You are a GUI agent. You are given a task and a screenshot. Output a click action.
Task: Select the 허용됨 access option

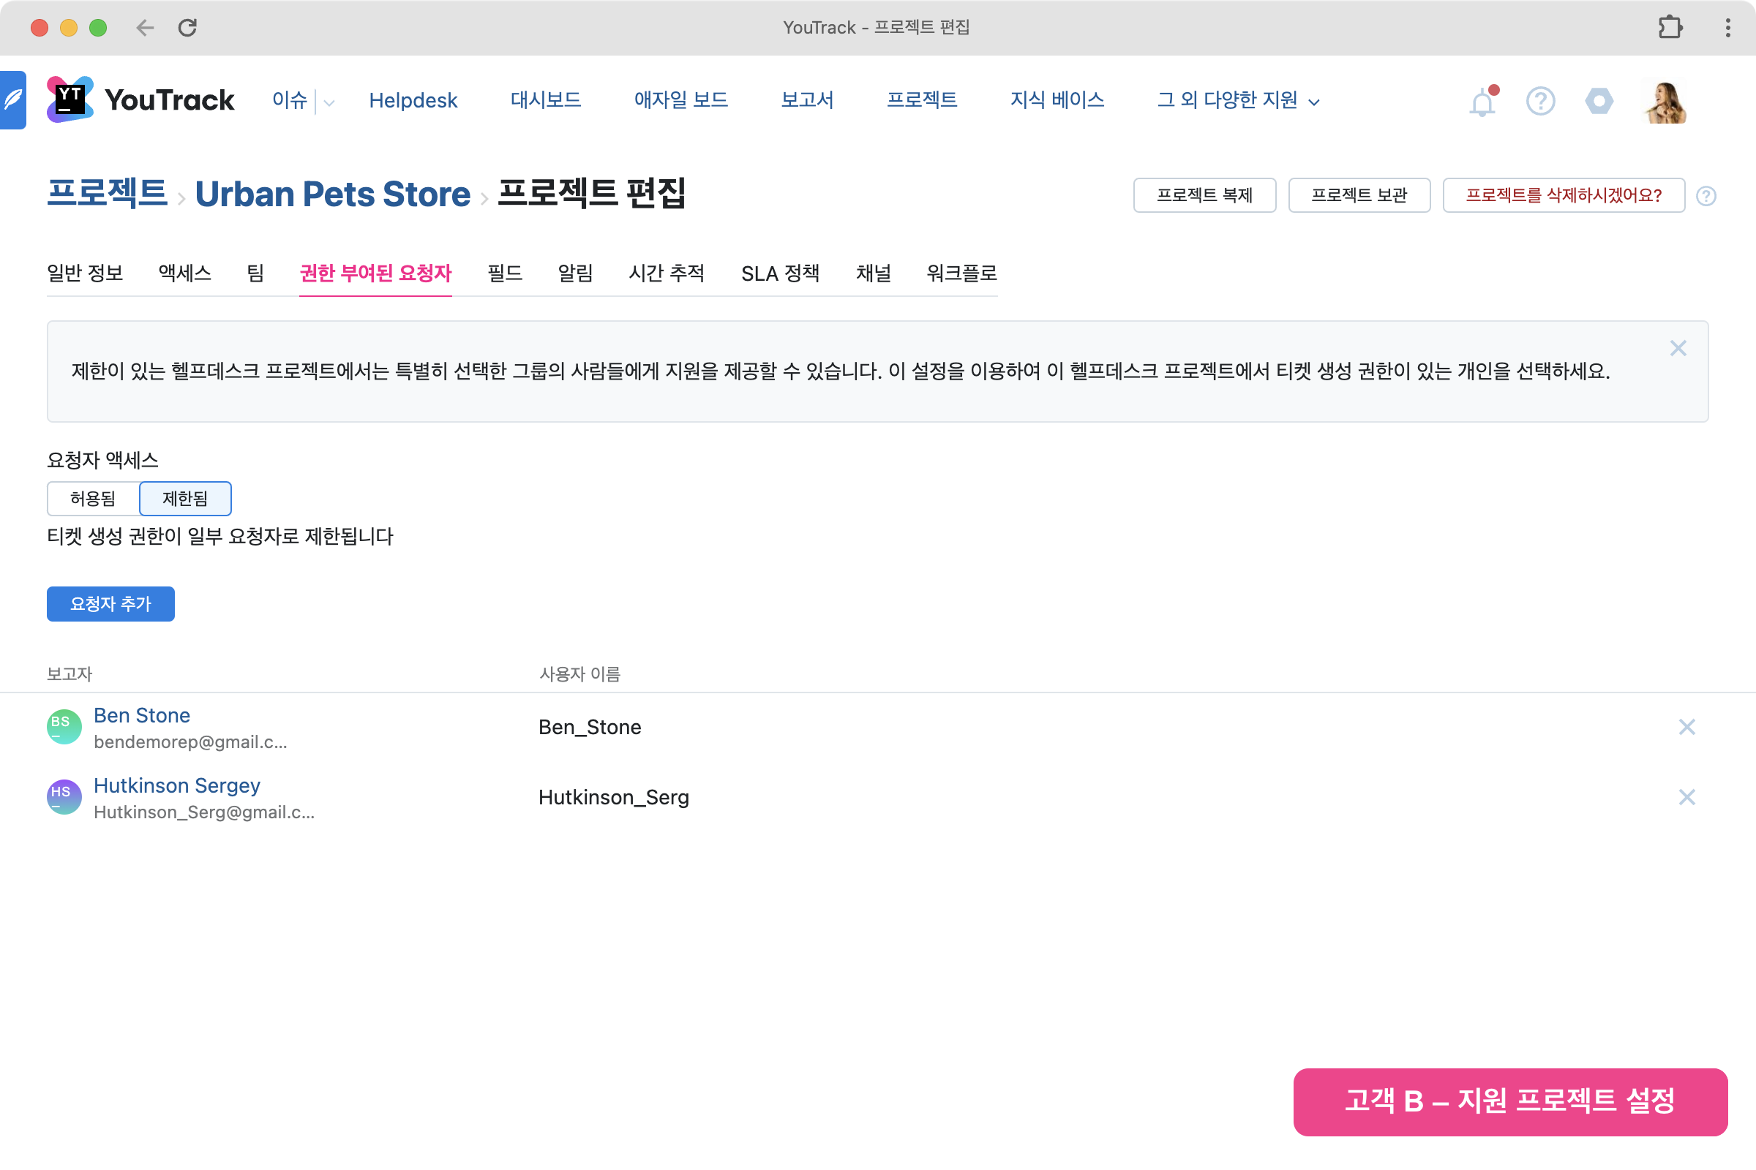93,499
